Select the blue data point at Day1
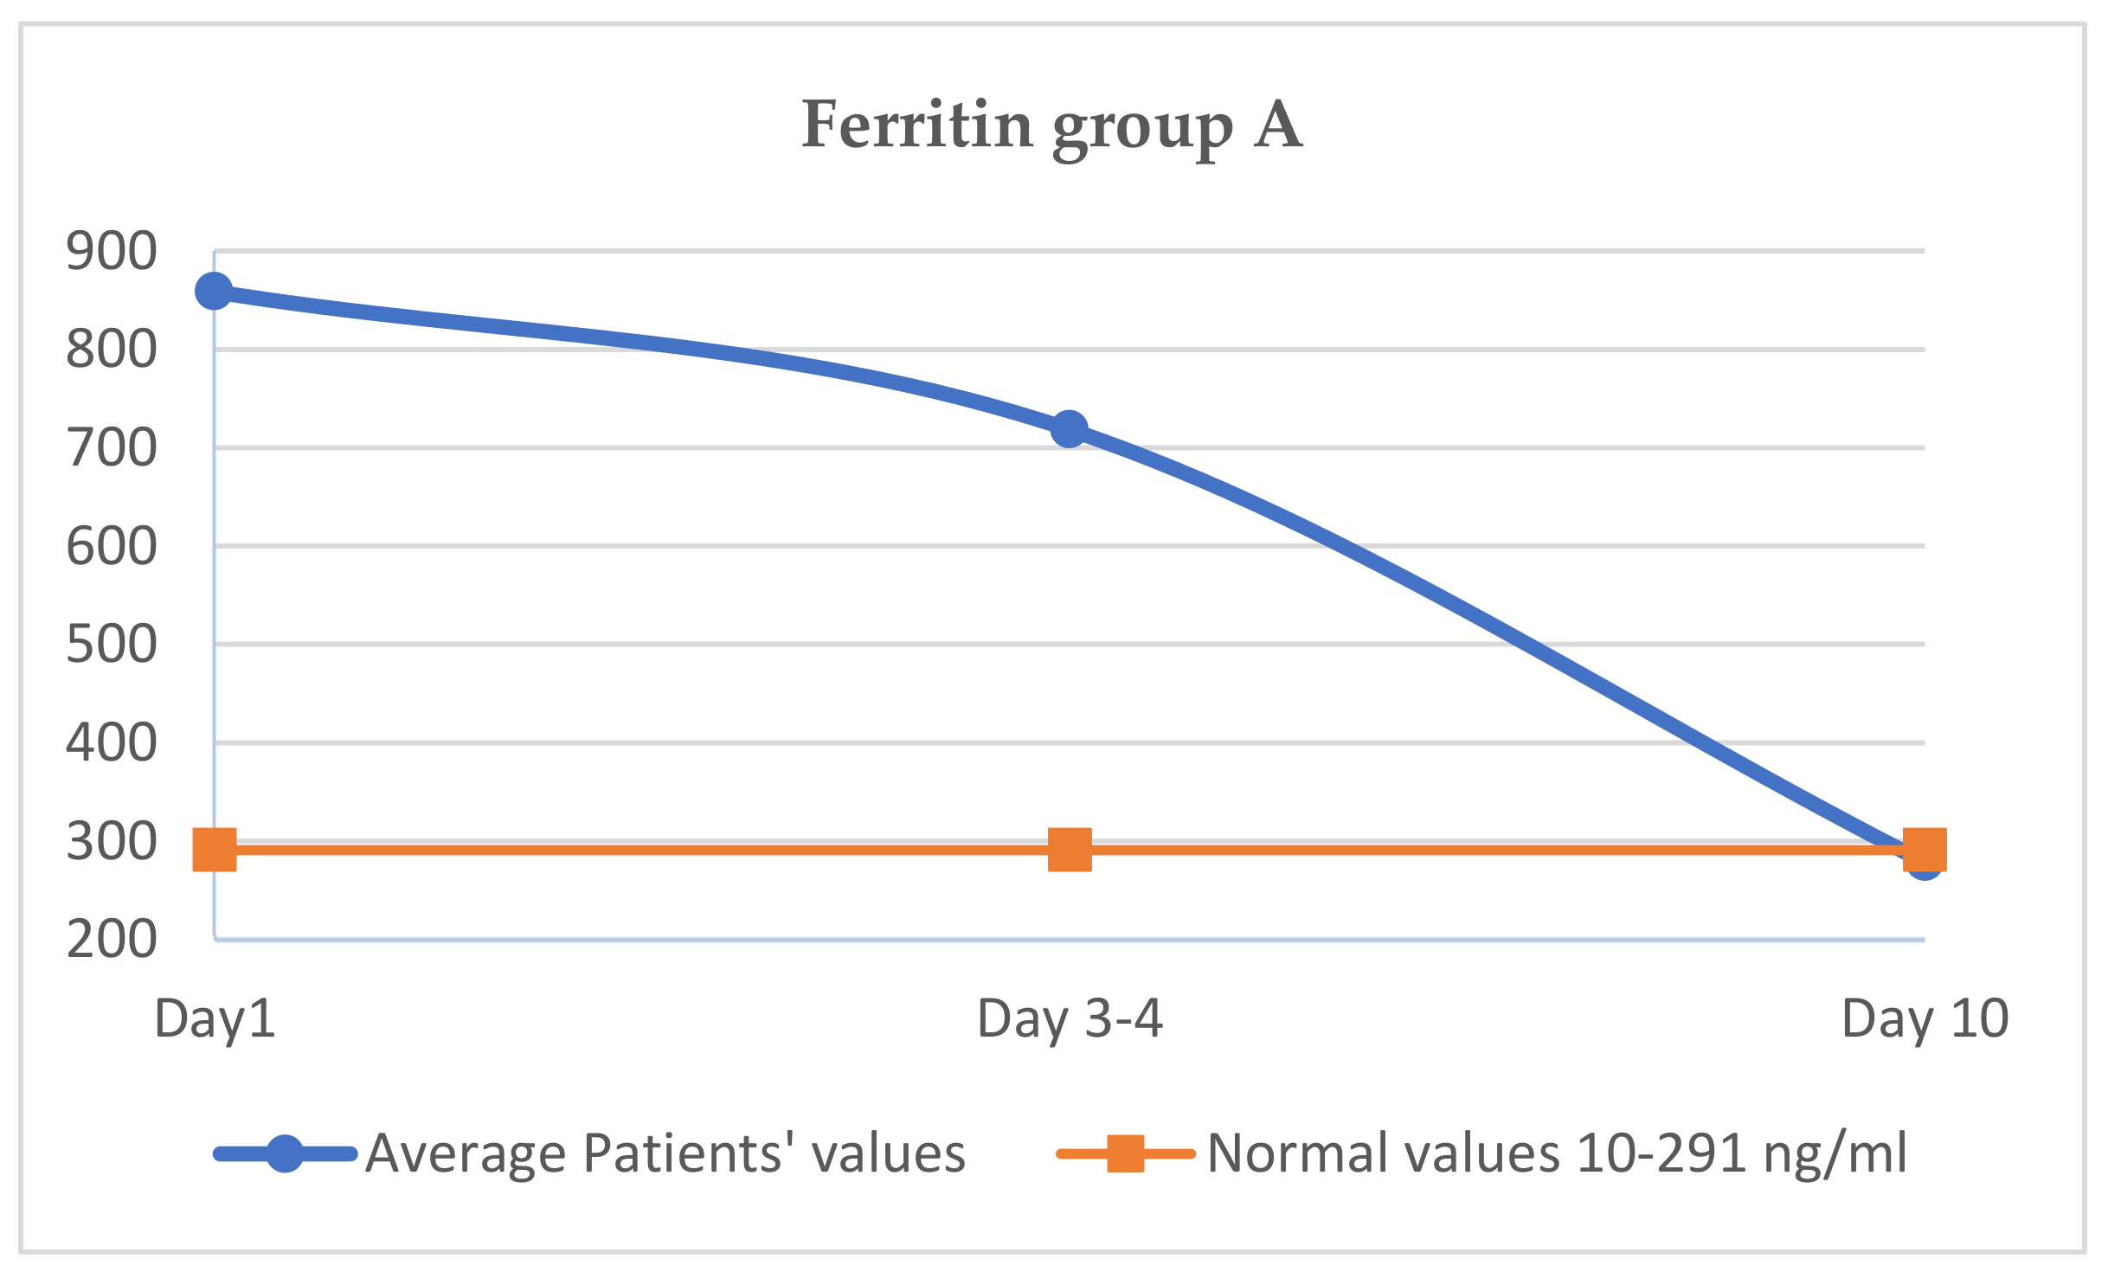The image size is (2108, 1272). point(214,291)
